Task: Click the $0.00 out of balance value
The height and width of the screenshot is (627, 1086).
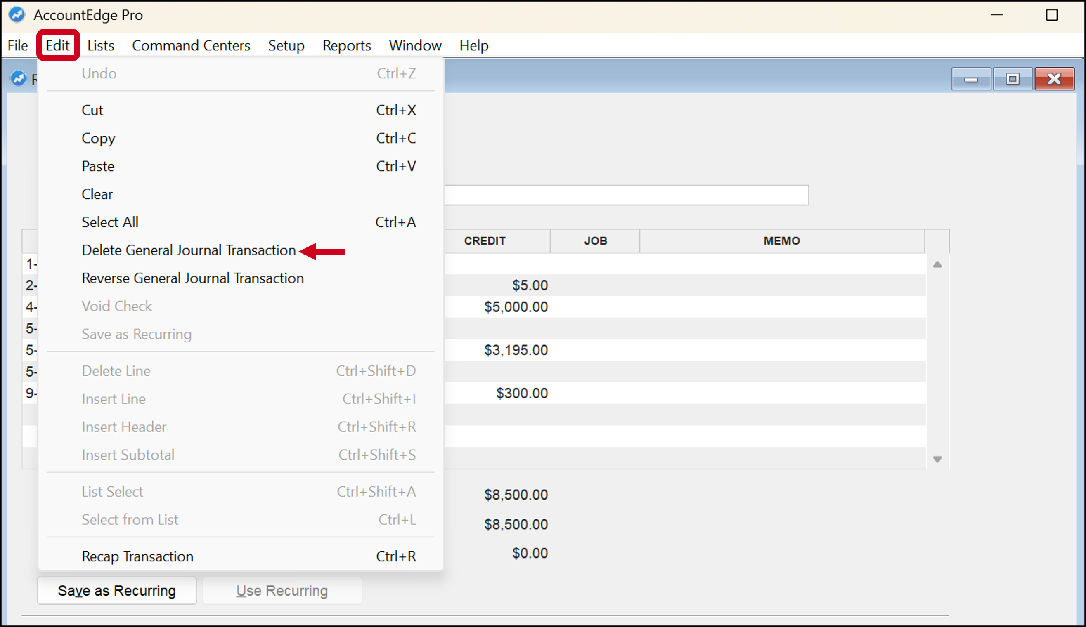Action: pyautogui.click(x=530, y=553)
